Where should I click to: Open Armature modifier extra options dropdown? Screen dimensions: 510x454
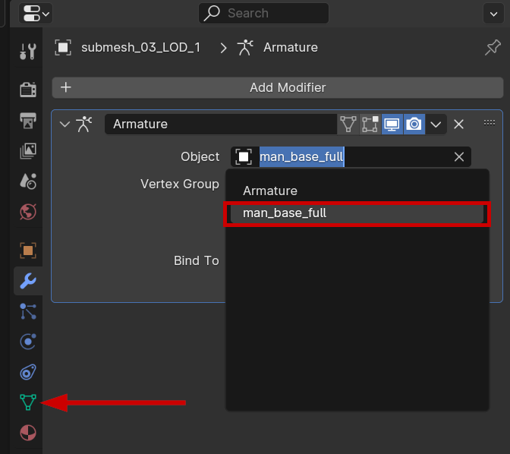pos(436,124)
